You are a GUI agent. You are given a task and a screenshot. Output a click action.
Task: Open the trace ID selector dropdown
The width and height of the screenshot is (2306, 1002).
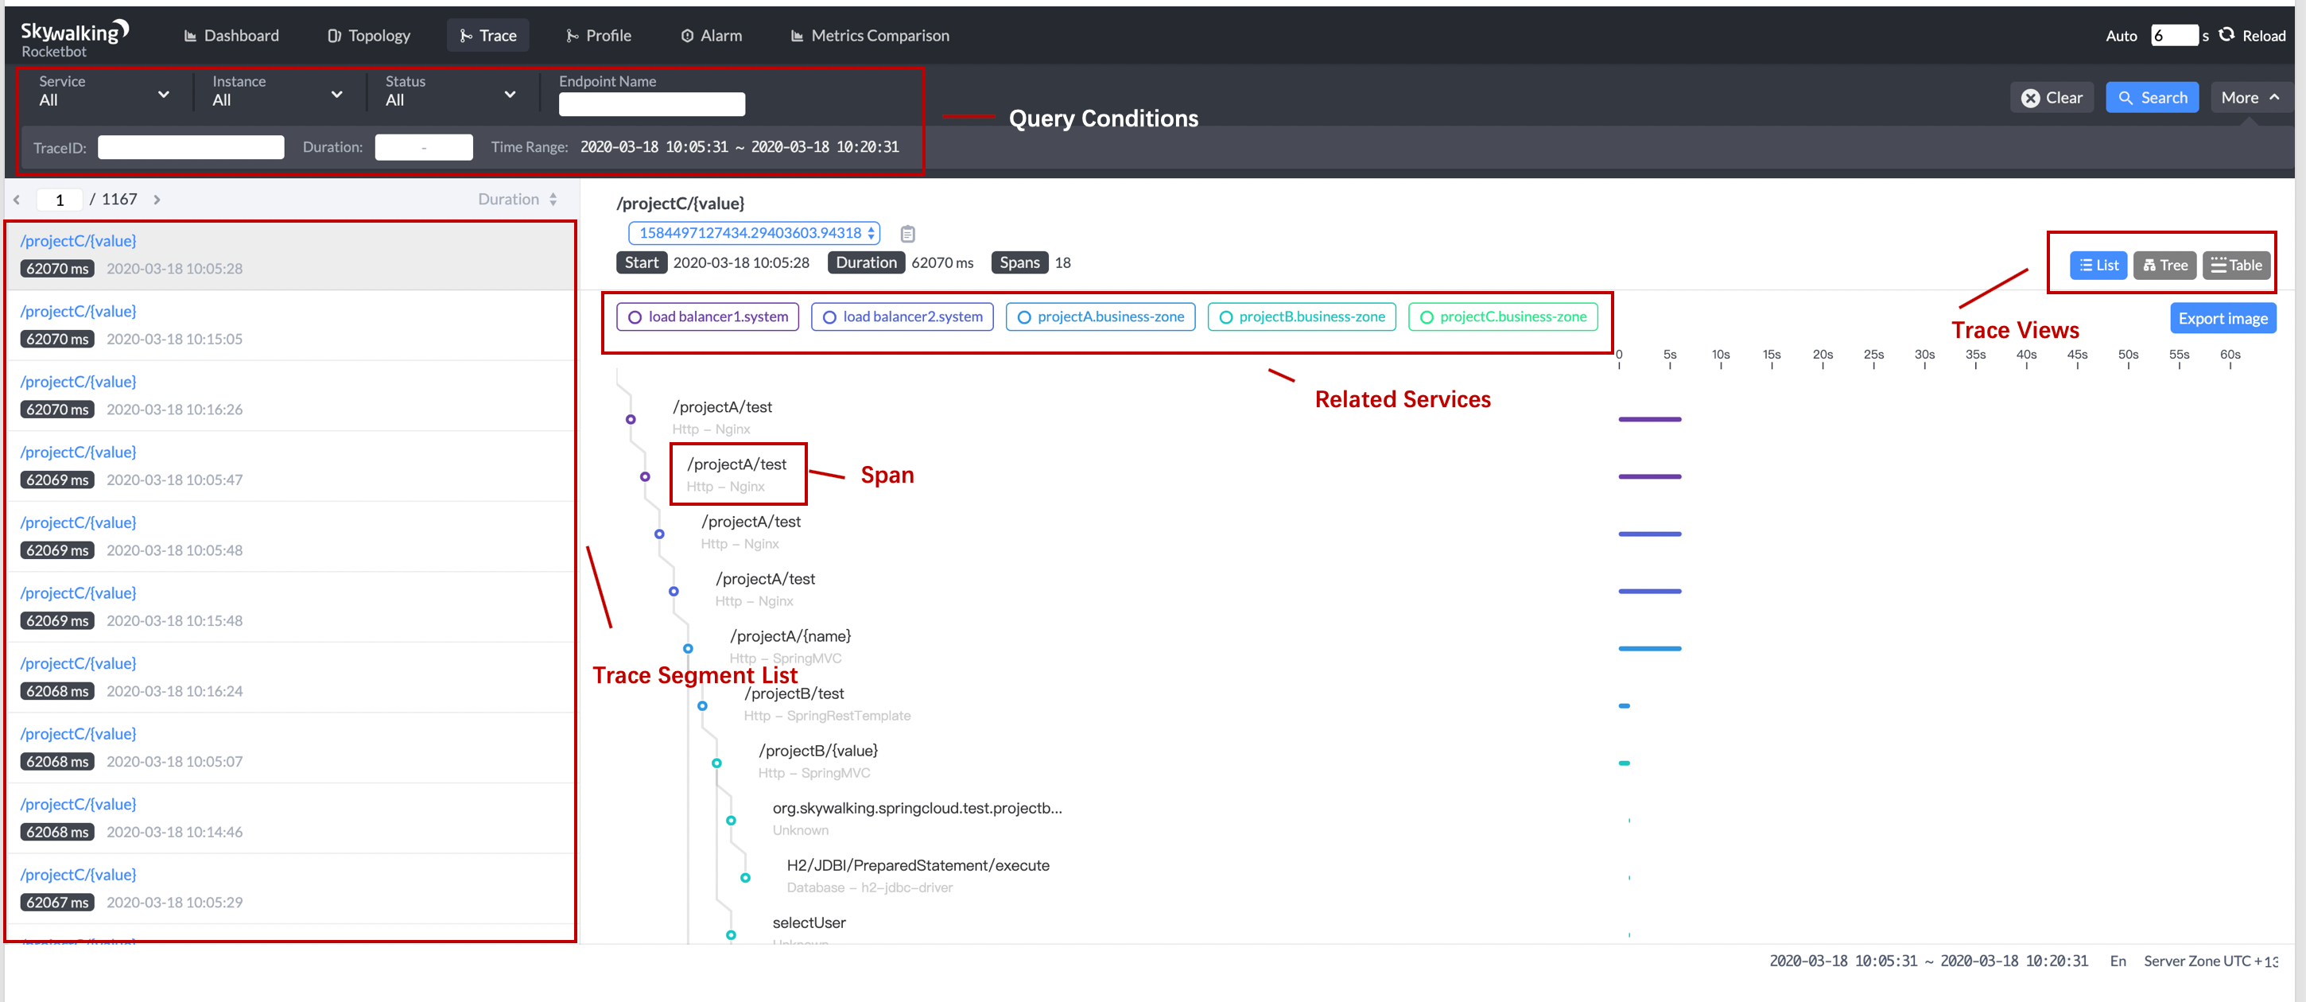point(754,233)
